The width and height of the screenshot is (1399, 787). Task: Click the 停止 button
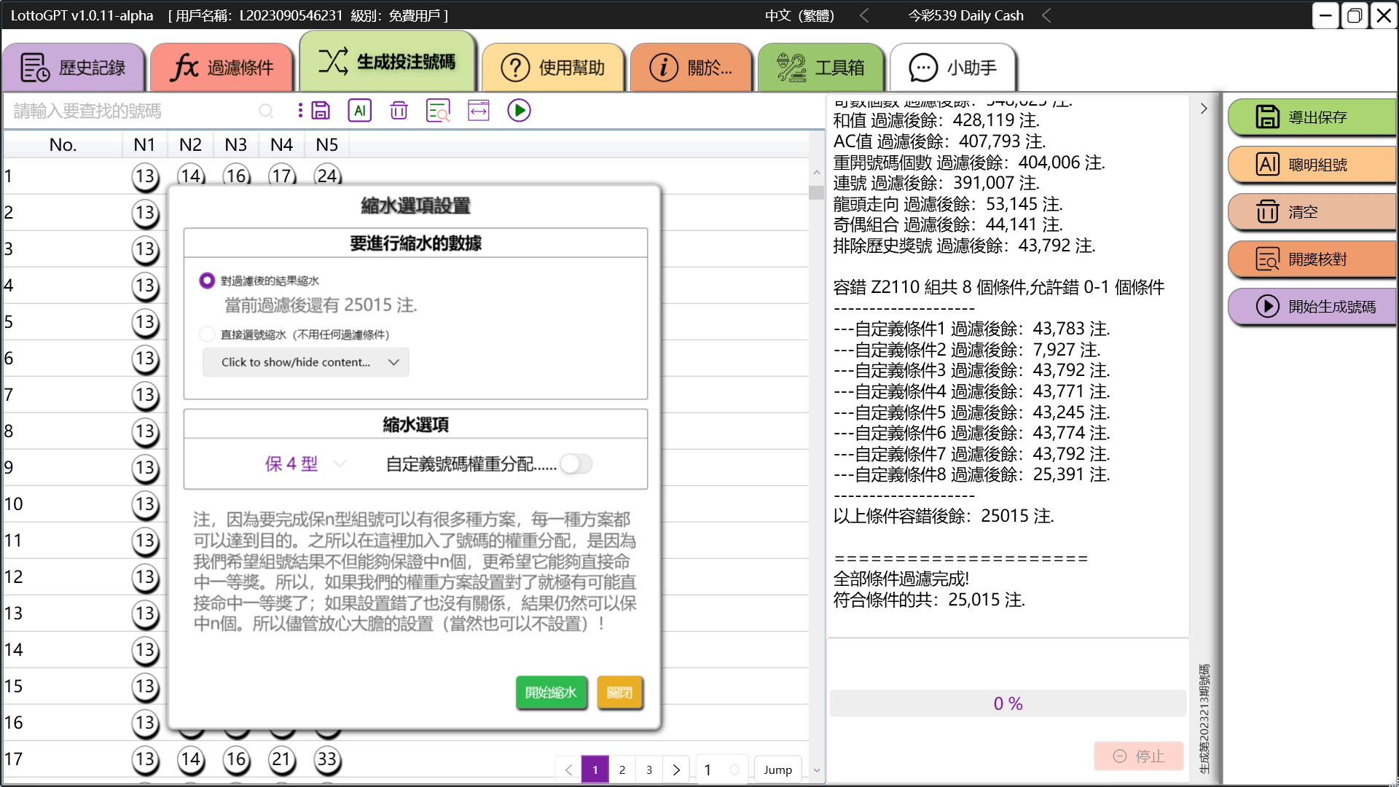1139,756
